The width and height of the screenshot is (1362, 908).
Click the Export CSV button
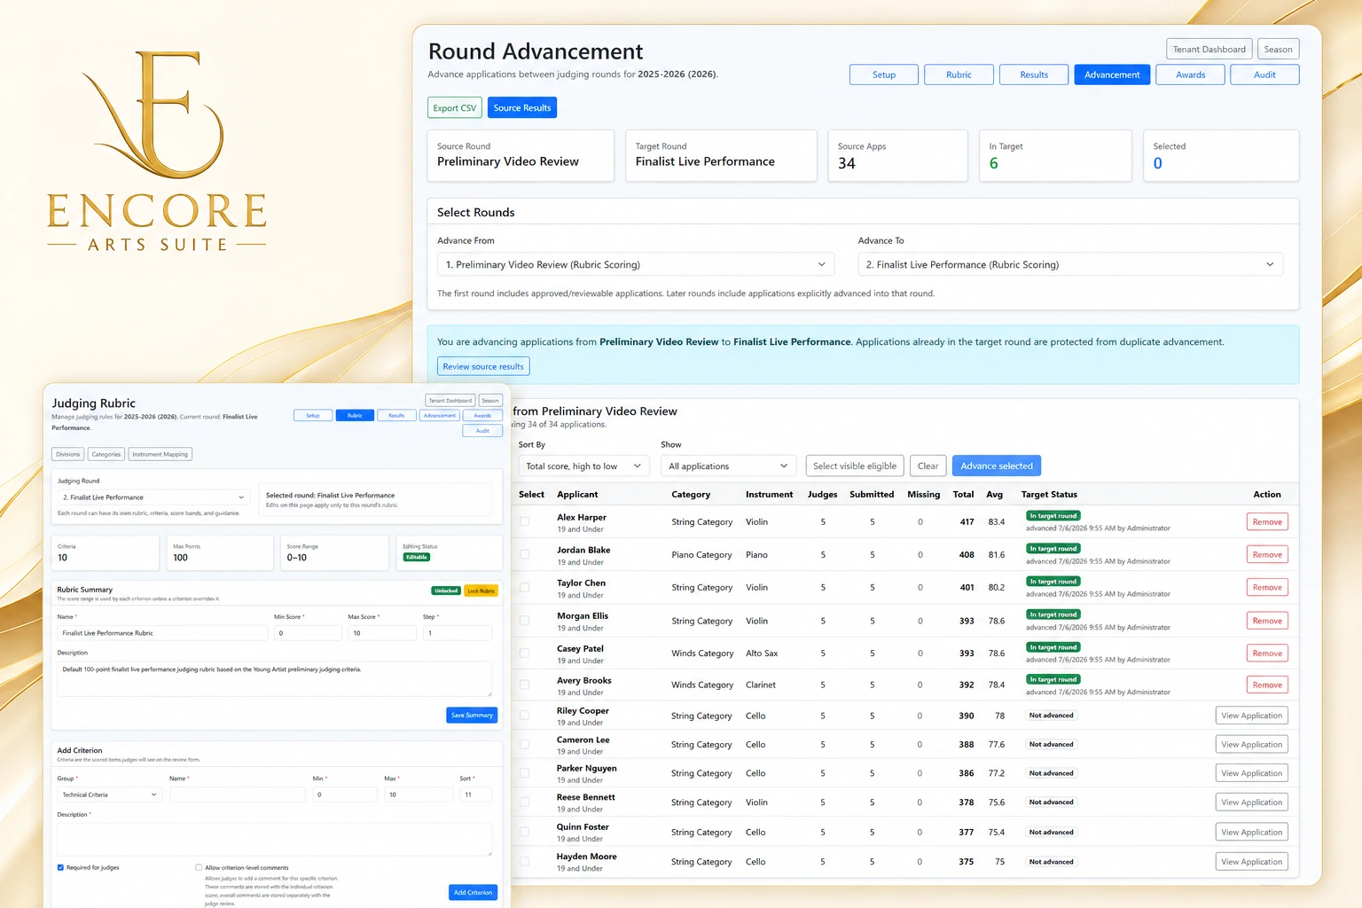point(455,108)
